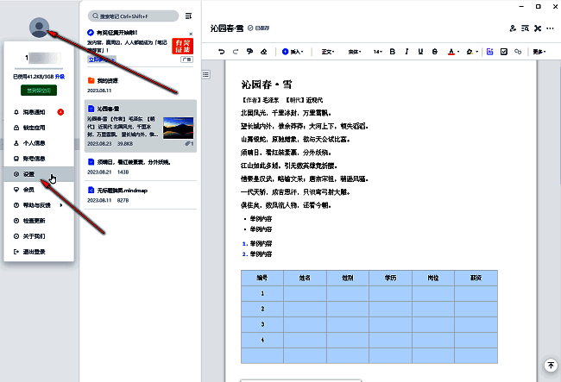The image size is (561, 382).
Task: Expand the 正文 paragraph style dropdown
Action: point(329,52)
